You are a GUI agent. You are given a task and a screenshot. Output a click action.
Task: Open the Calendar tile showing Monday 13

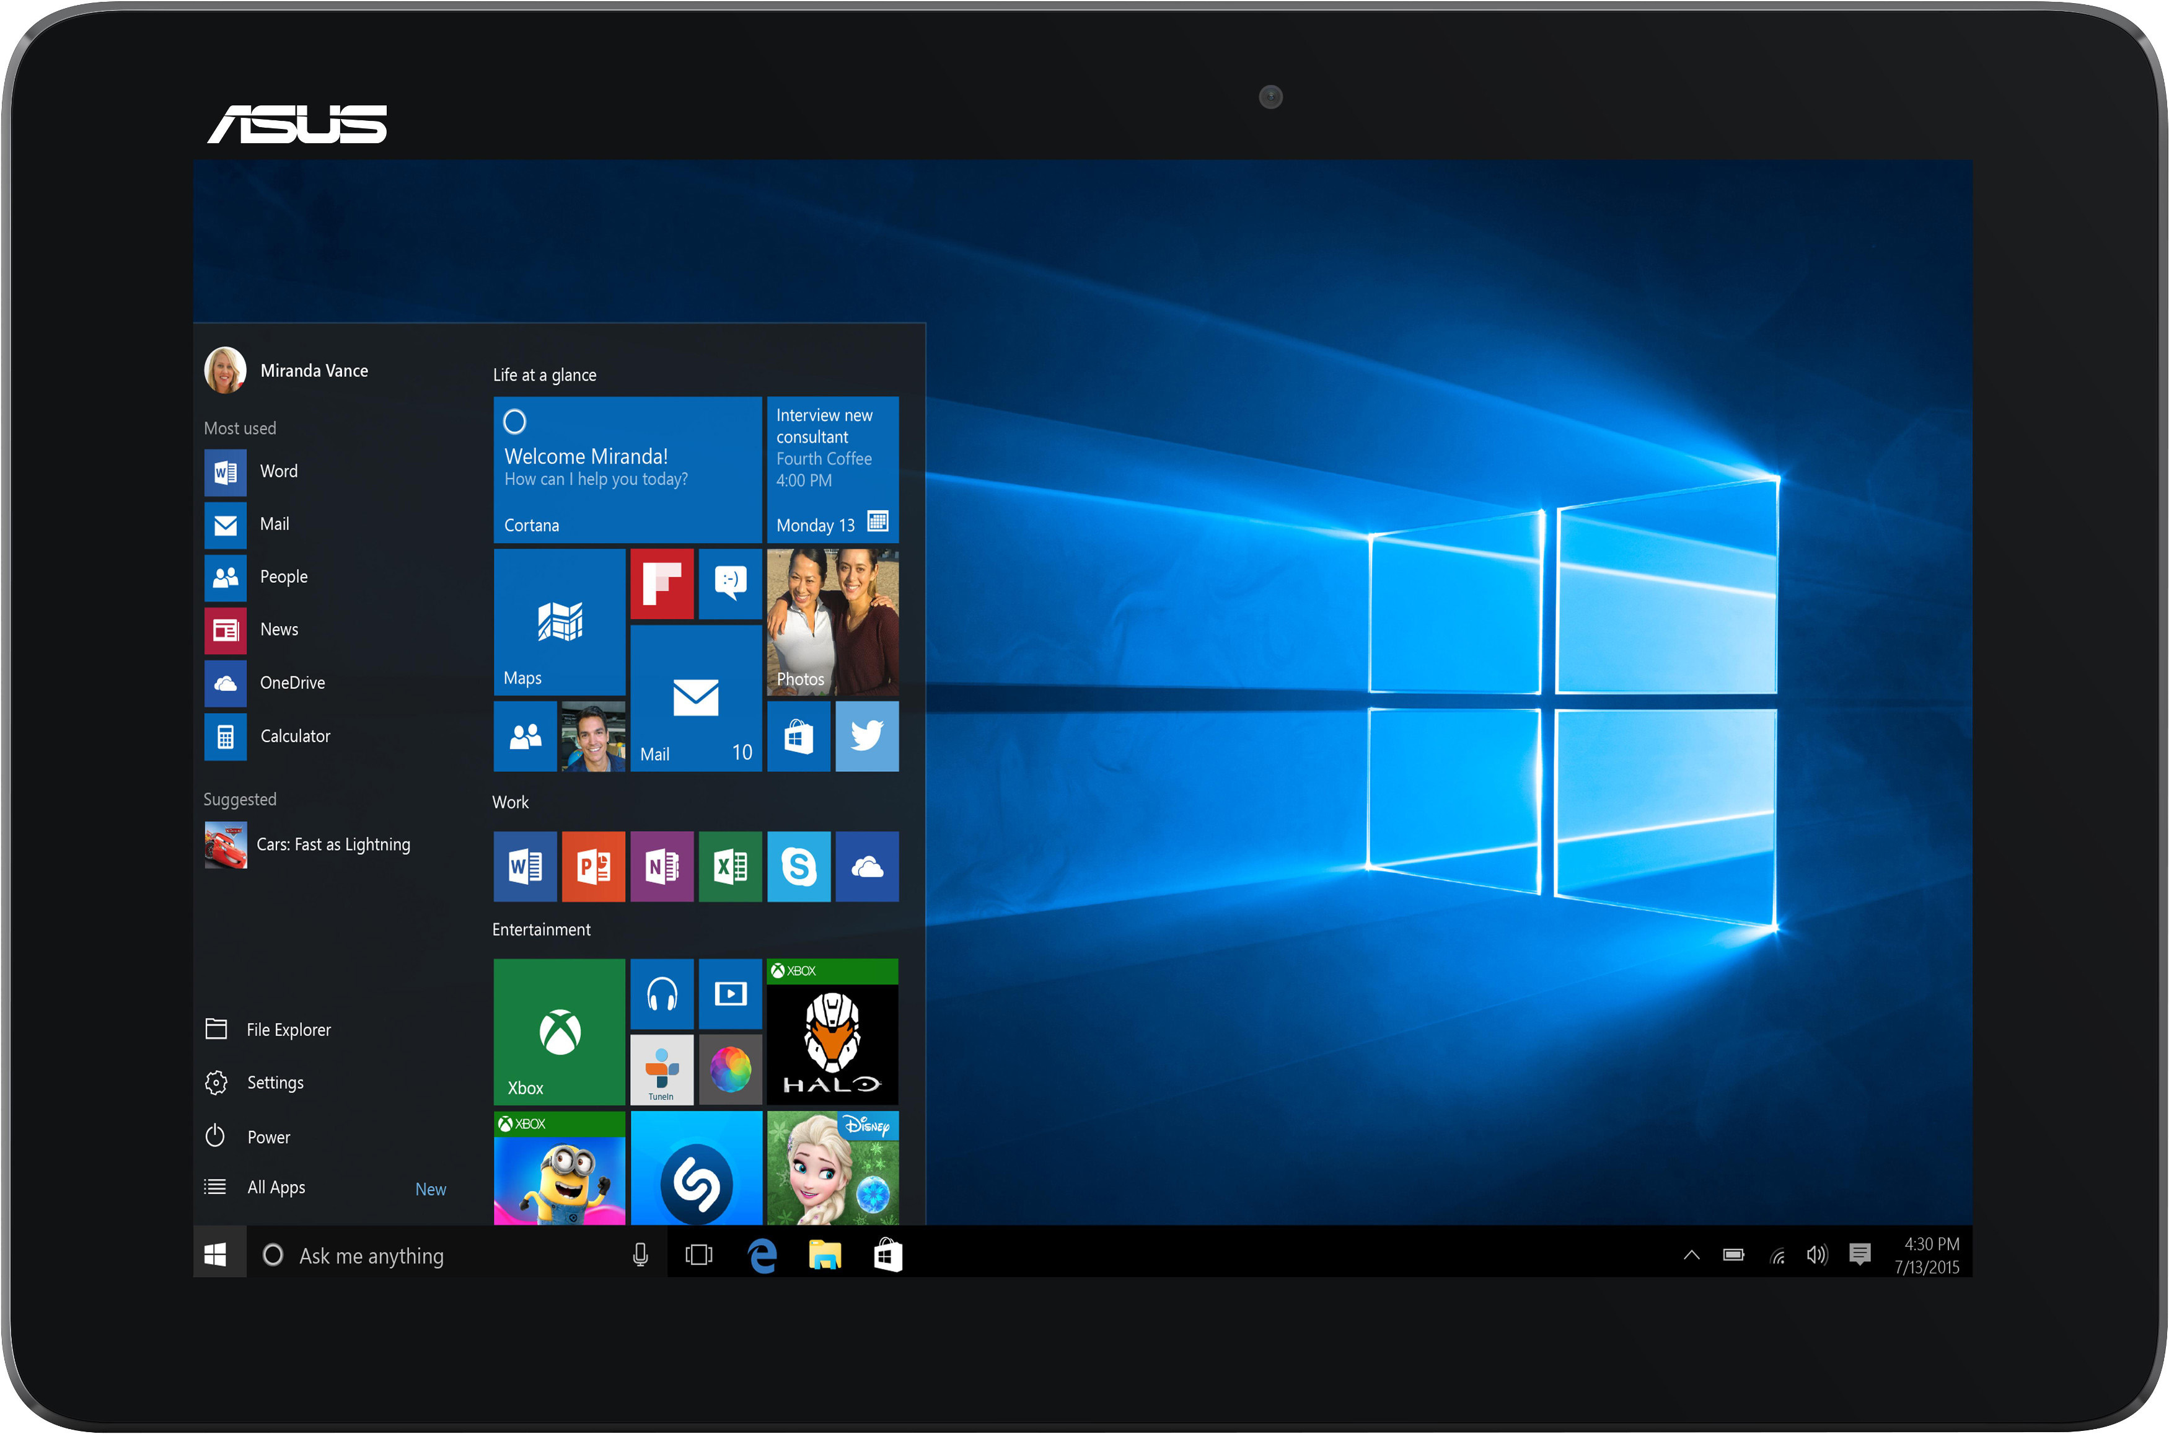[x=833, y=469]
